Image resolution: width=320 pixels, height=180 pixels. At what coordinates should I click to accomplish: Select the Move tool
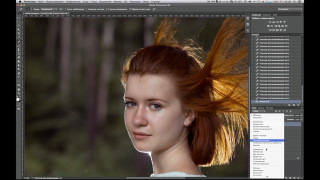point(18,18)
